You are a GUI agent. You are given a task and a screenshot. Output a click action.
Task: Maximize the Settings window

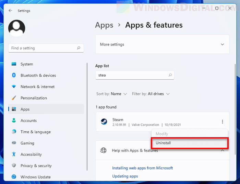[217, 8]
